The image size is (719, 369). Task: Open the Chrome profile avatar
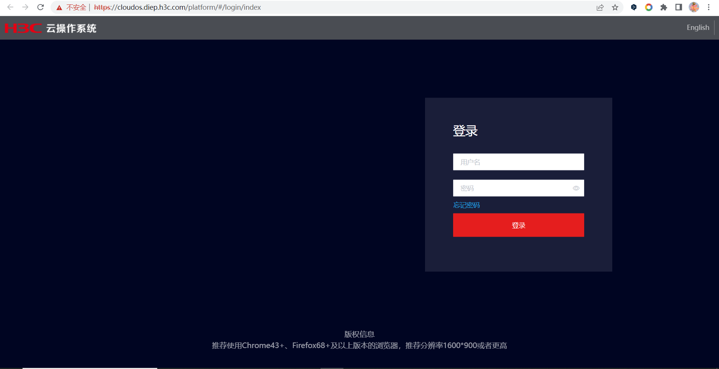point(694,7)
